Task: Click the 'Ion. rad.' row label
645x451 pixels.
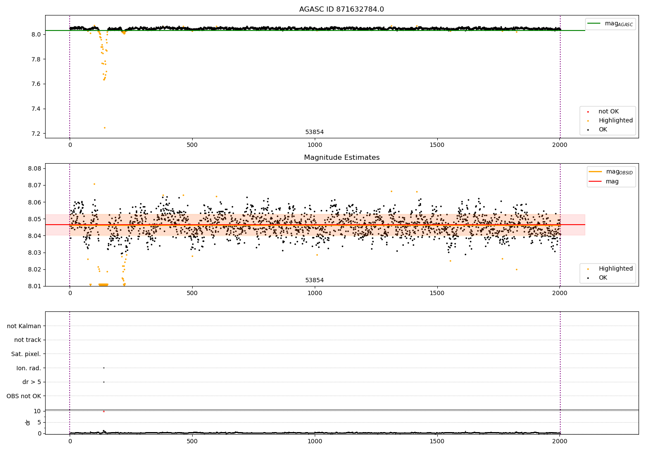Action: (x=28, y=368)
